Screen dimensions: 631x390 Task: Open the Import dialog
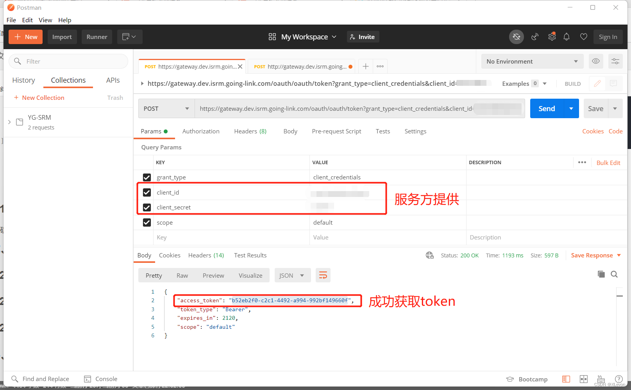[x=62, y=37]
